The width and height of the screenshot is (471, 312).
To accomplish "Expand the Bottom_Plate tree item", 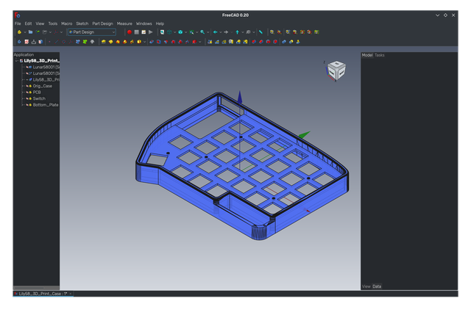I will click(23, 105).
